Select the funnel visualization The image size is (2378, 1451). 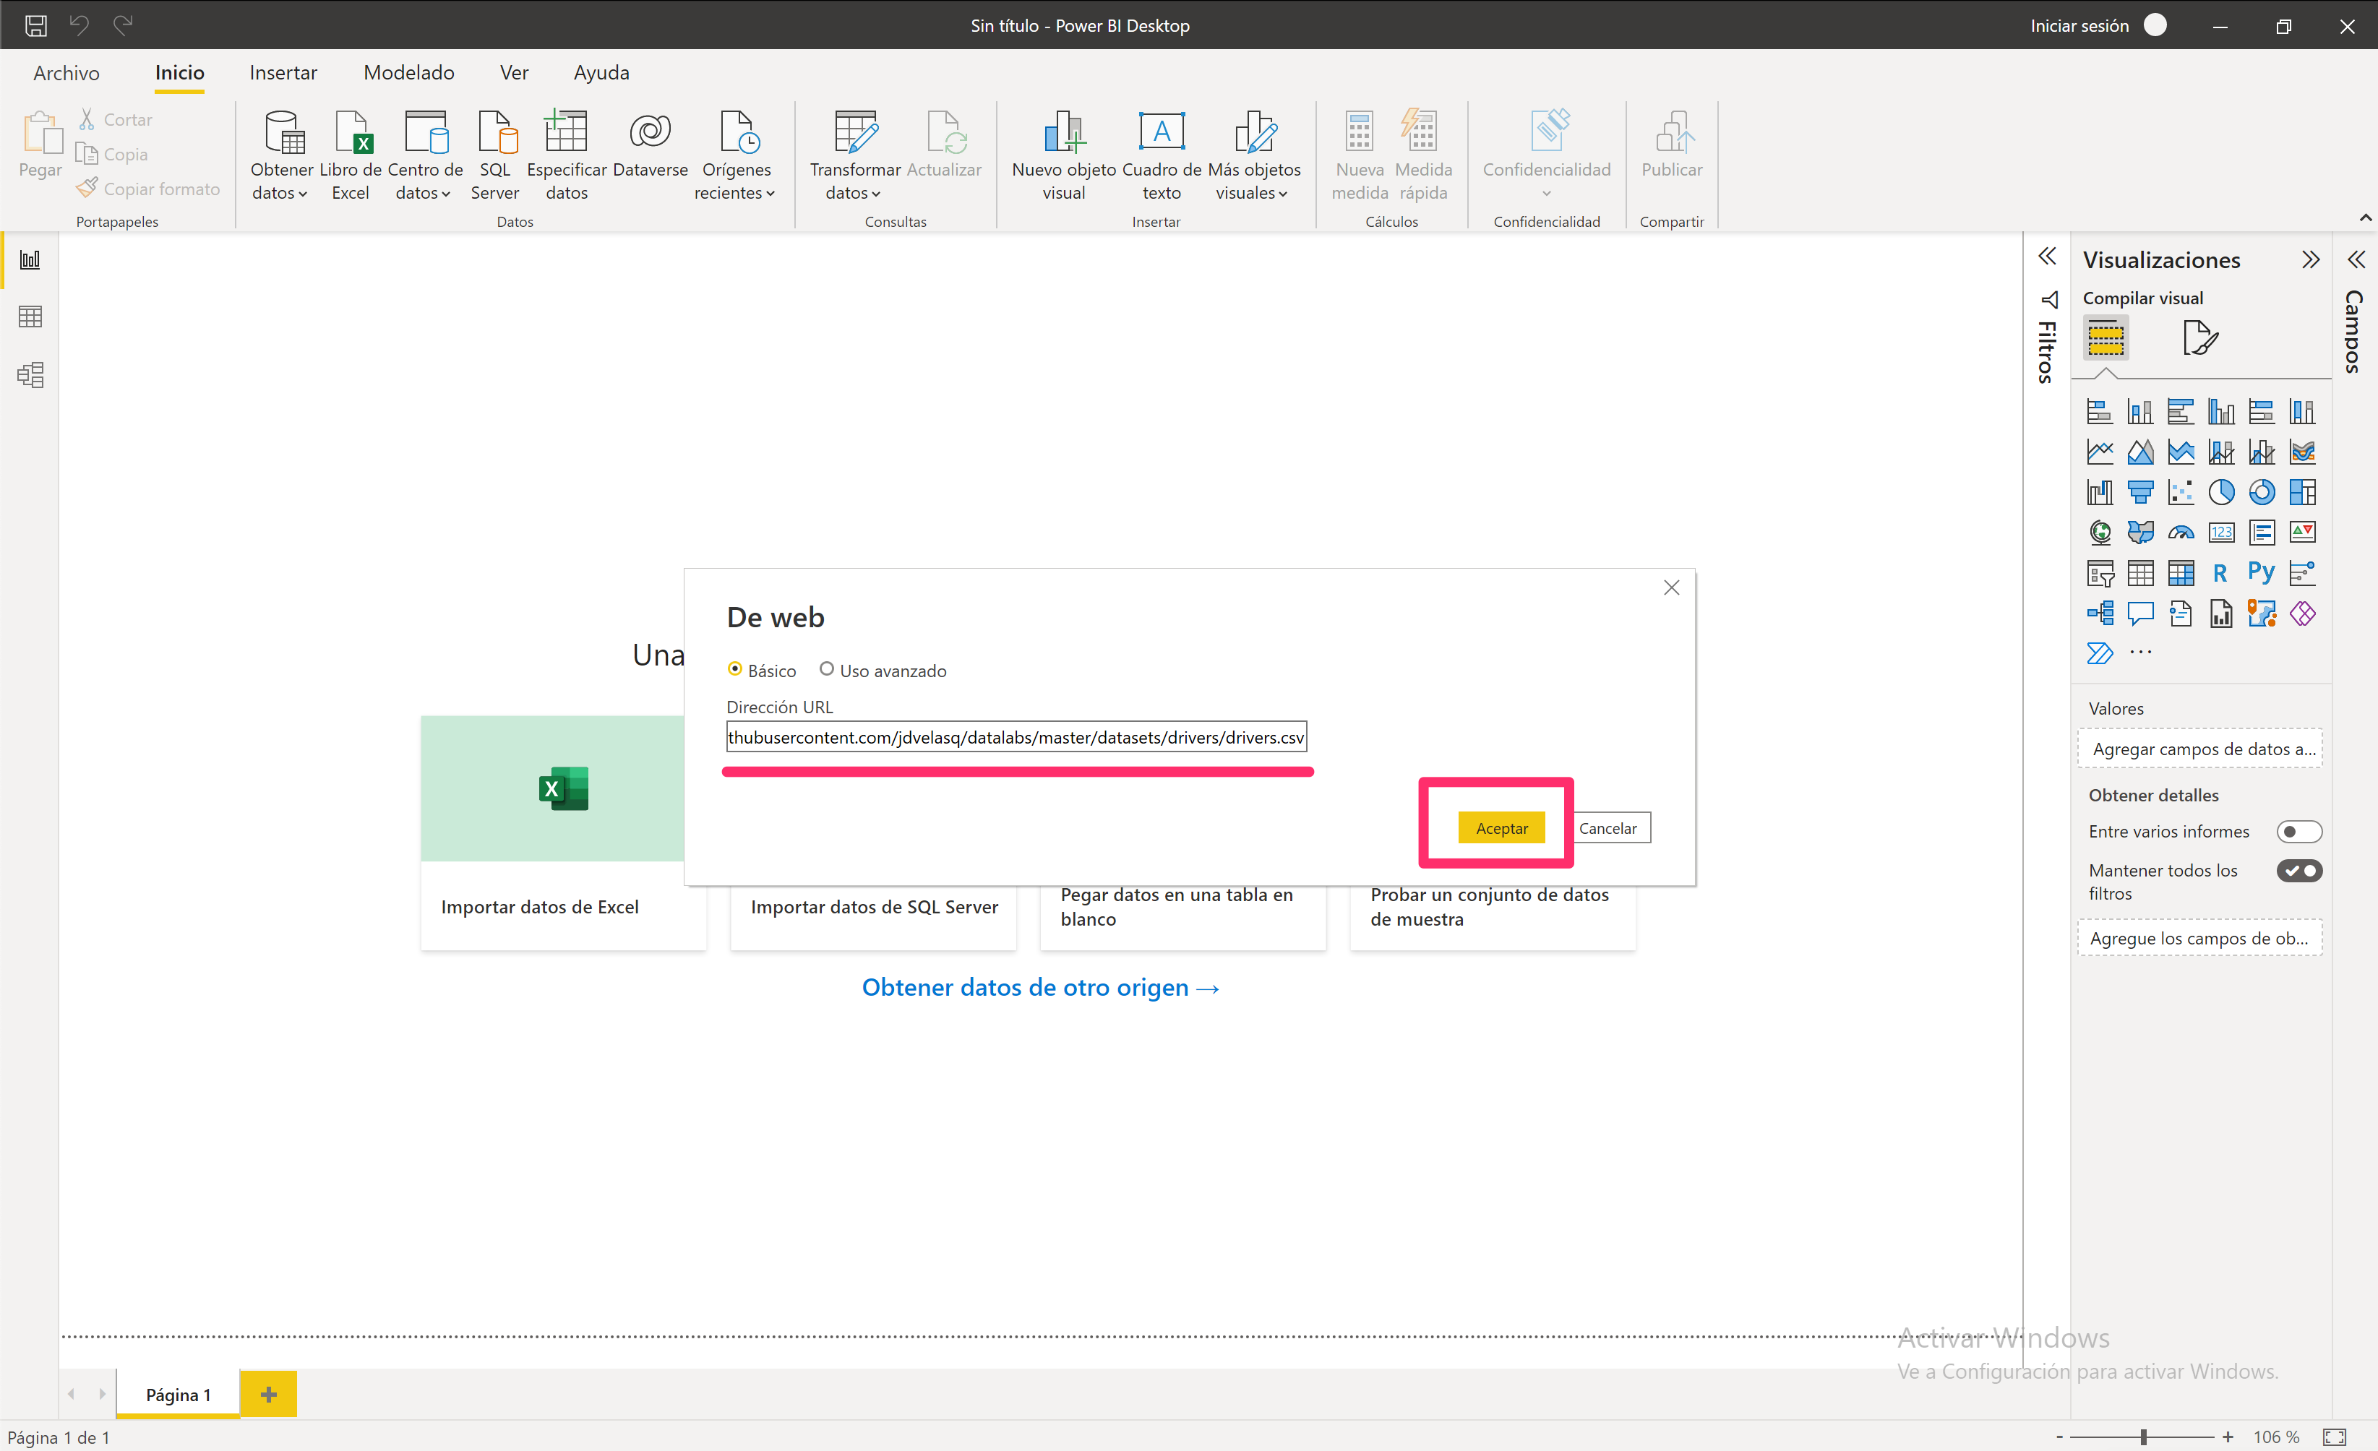(x=2139, y=492)
